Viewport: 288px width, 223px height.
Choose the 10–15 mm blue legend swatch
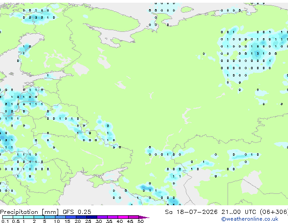pos(60,217)
